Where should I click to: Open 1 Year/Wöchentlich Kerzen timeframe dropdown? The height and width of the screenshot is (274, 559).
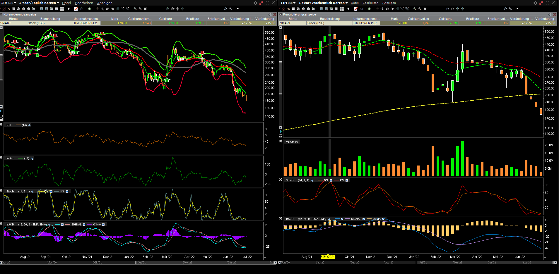[x=323, y=3]
